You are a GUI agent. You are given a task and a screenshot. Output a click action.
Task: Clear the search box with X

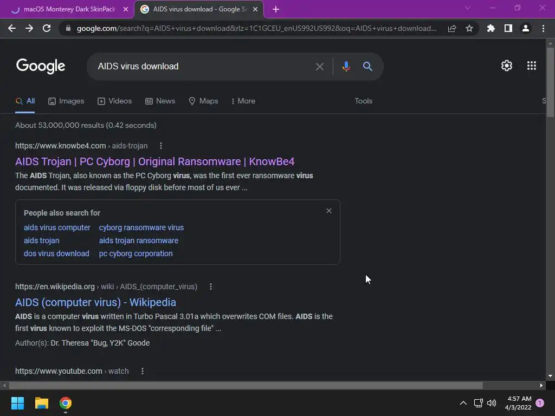[320, 67]
